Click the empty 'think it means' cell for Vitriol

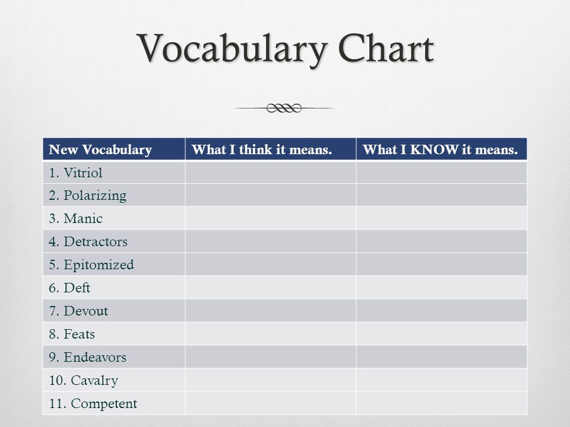(271, 173)
